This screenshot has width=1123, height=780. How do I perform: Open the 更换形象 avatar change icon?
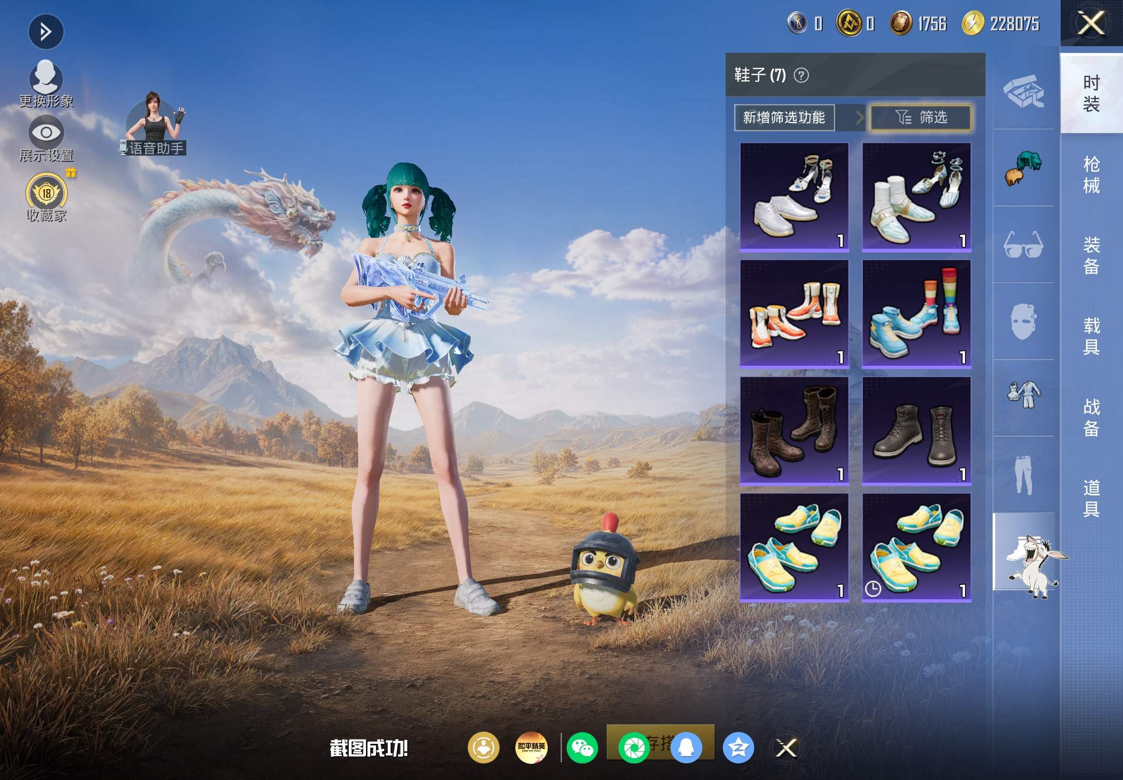click(46, 83)
